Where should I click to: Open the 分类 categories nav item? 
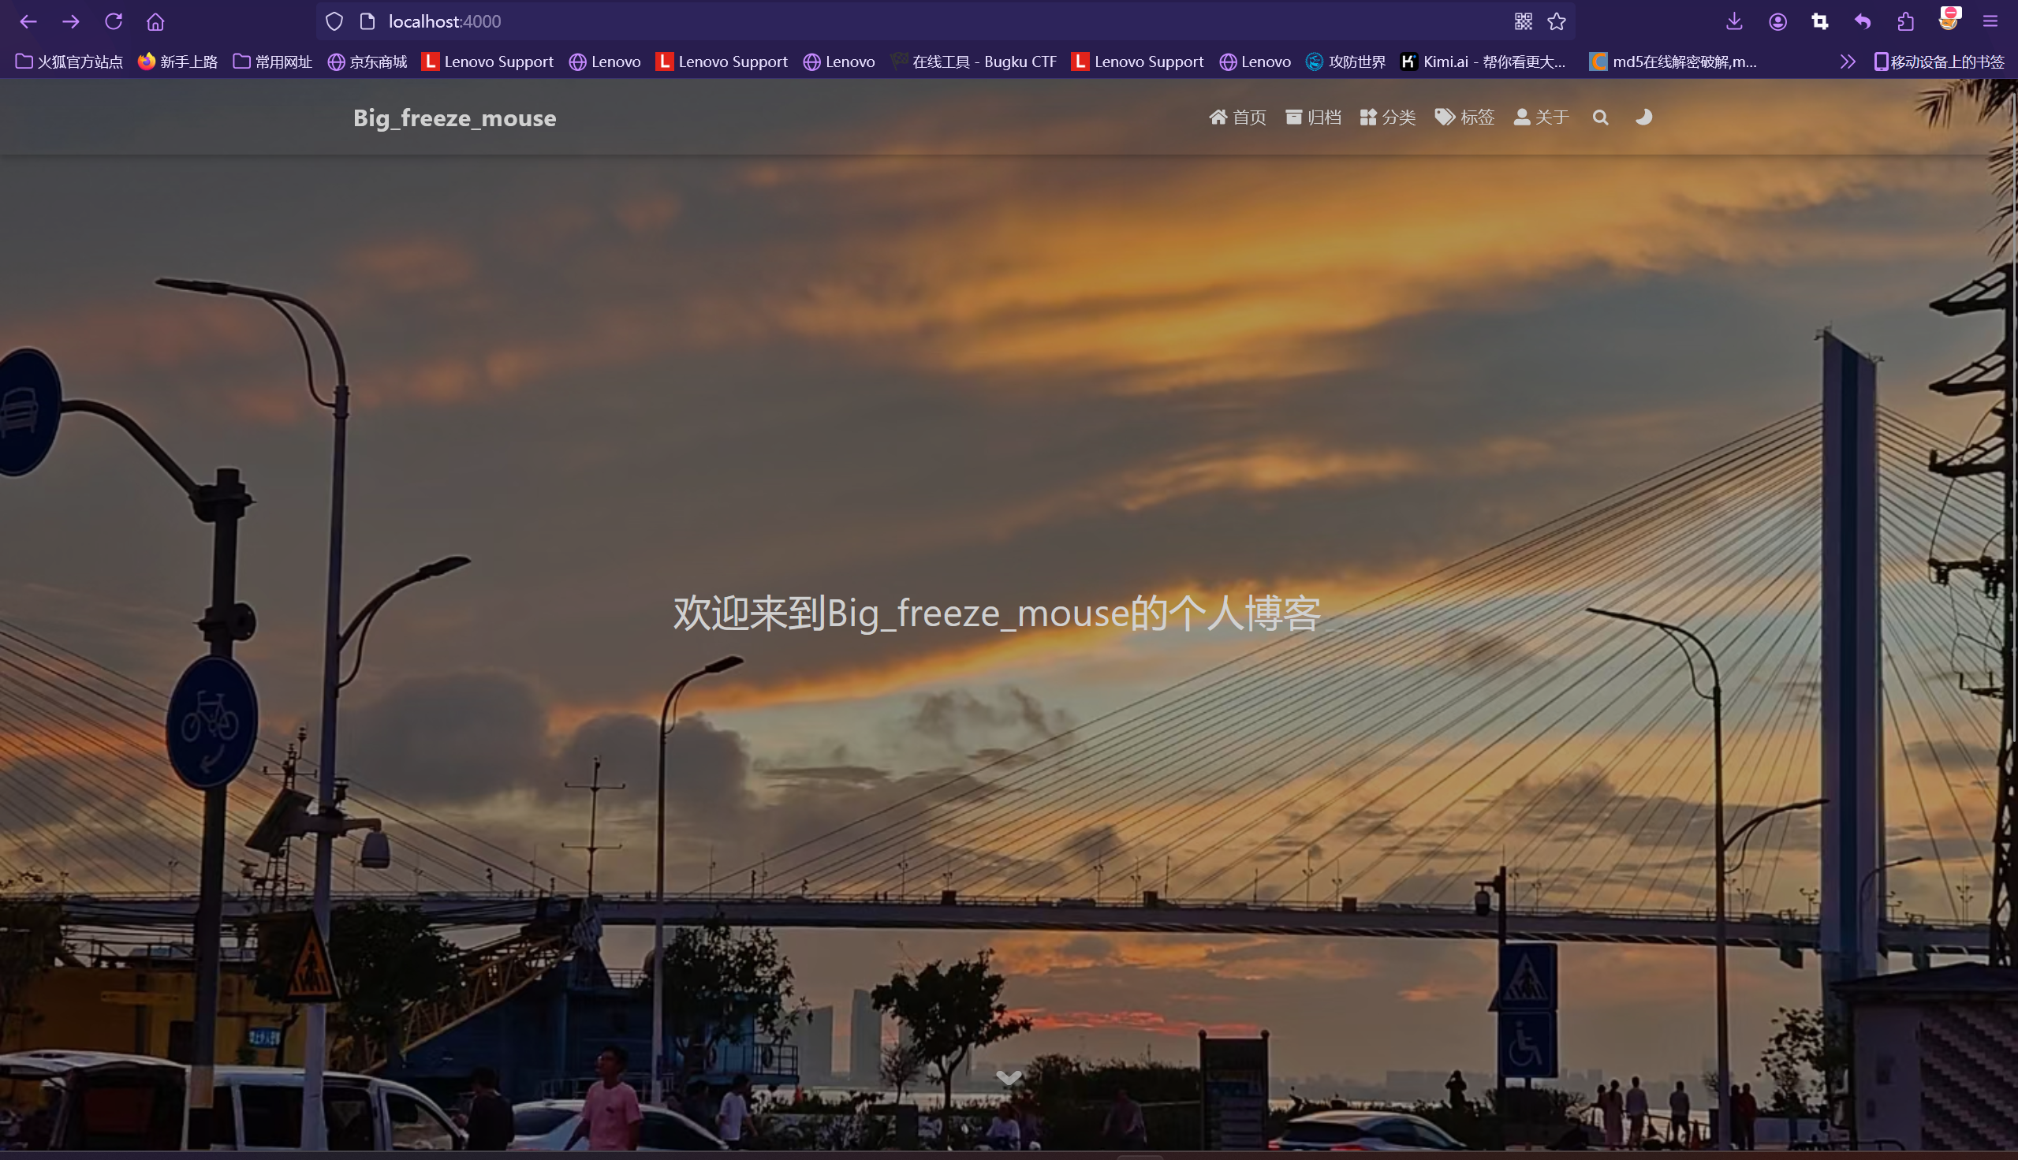click(1387, 118)
